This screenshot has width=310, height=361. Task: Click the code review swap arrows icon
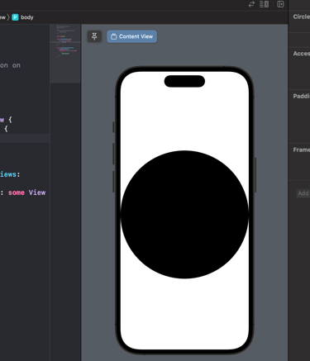click(251, 4)
